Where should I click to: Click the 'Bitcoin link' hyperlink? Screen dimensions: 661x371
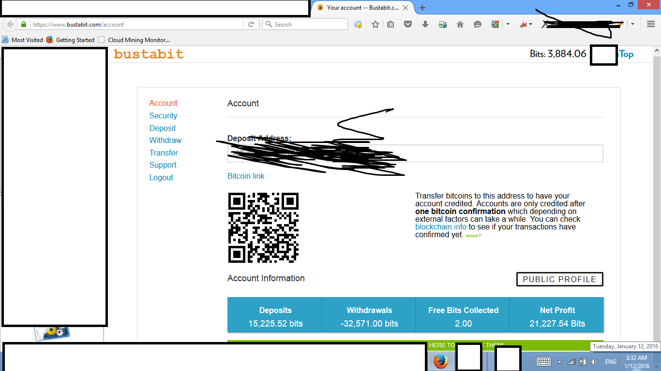246,176
